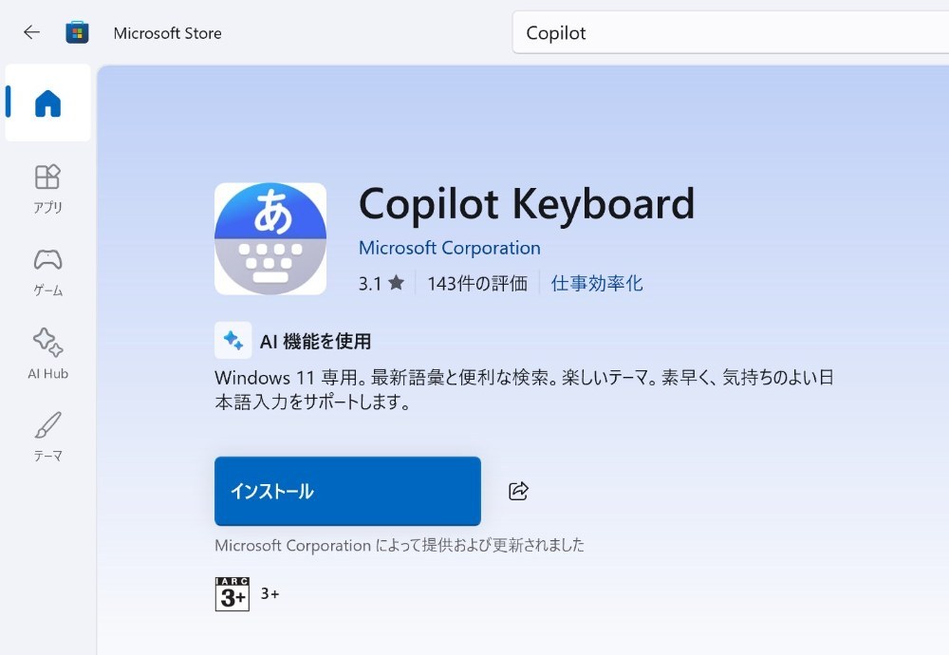
Task: Click the IARC 3+ rating badge
Action: click(233, 594)
